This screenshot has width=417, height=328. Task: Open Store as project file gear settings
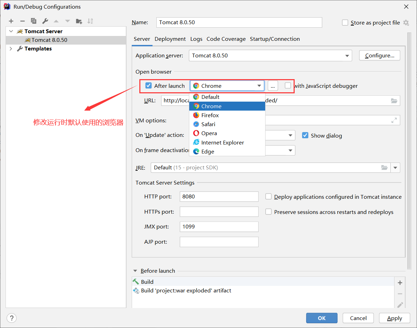[x=406, y=23]
